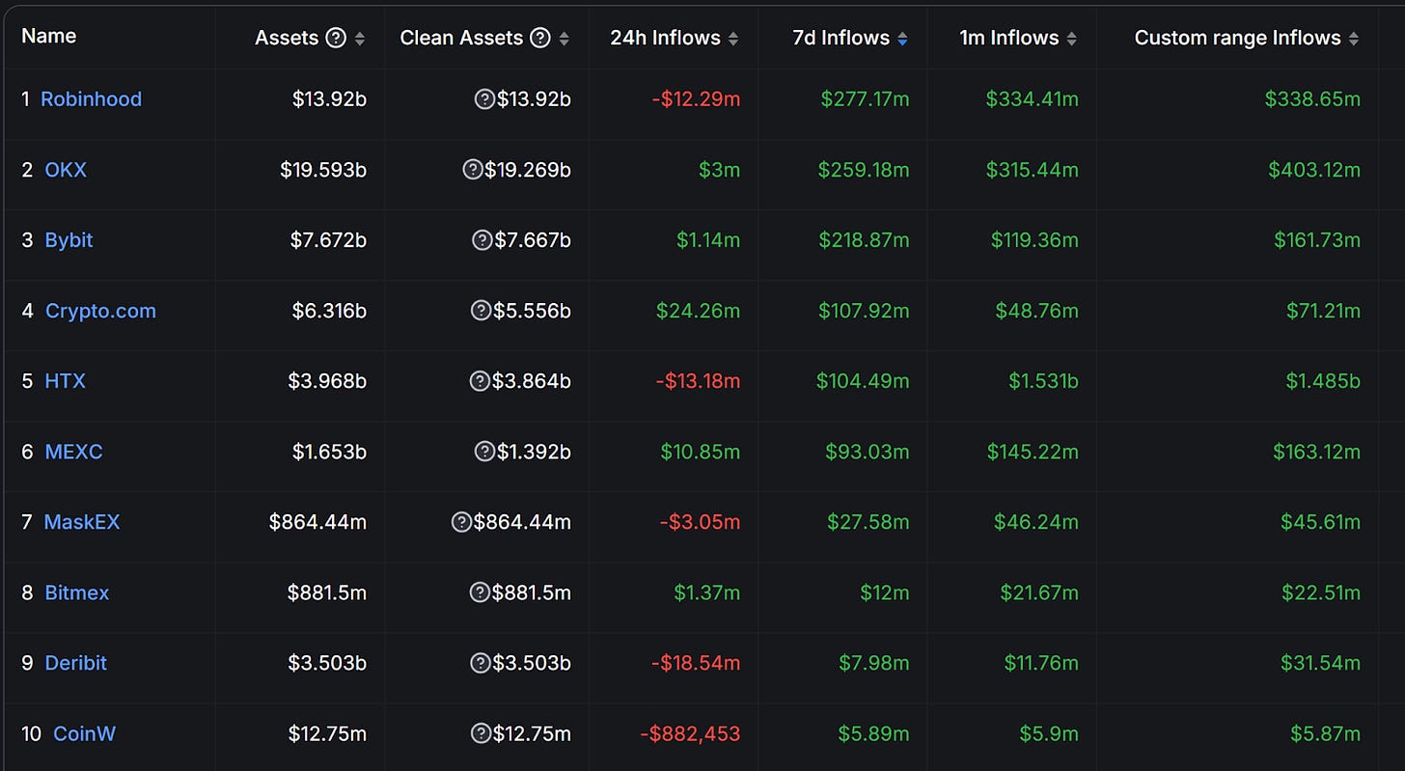
Task: Select Bybit's $119.36m 1m inflow value
Action: click(1034, 239)
